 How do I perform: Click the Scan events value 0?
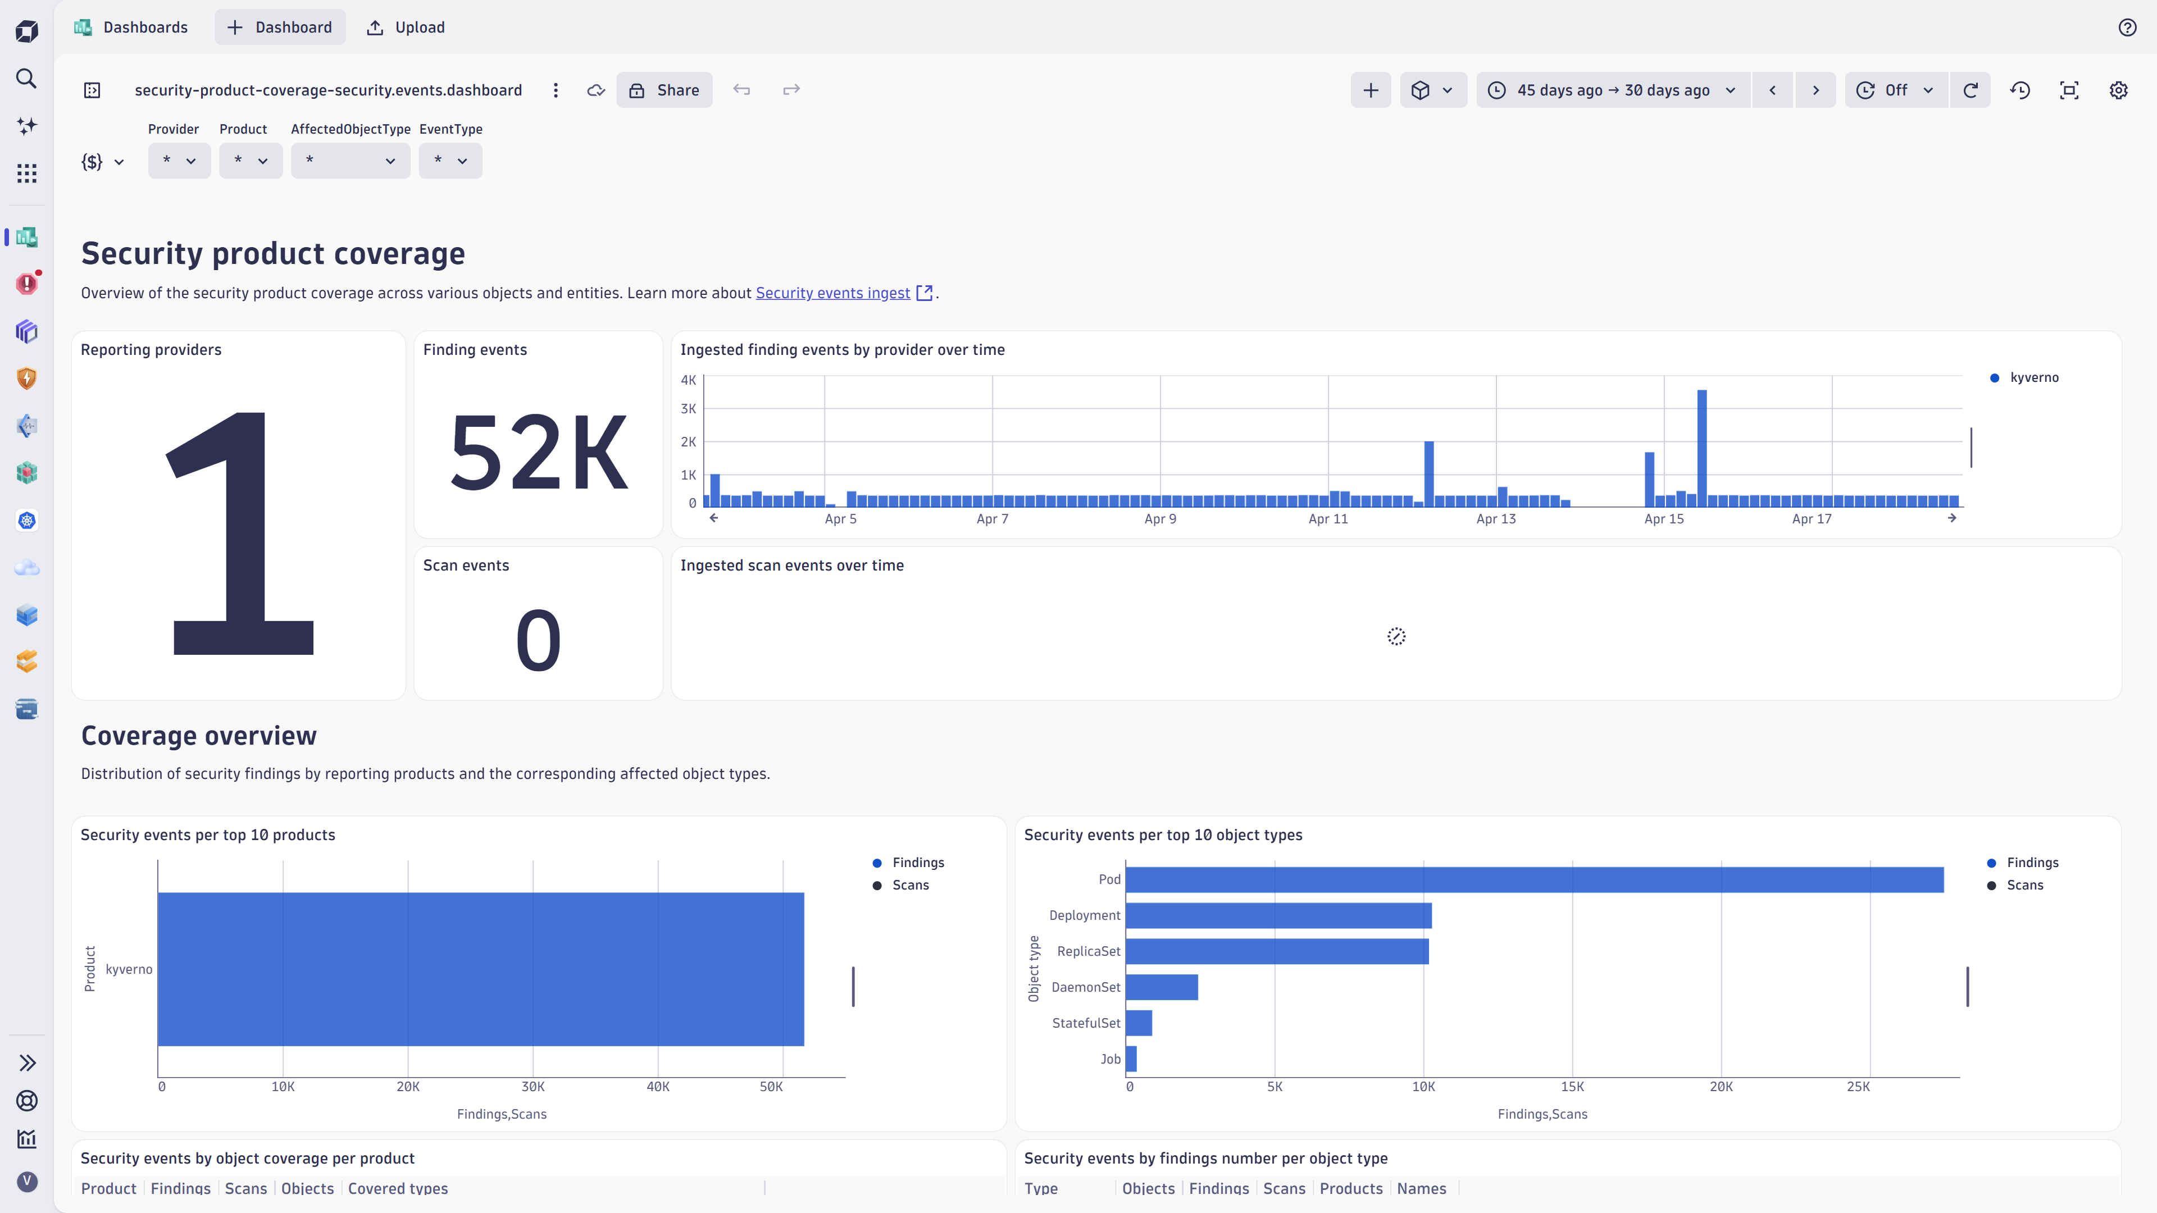click(539, 640)
